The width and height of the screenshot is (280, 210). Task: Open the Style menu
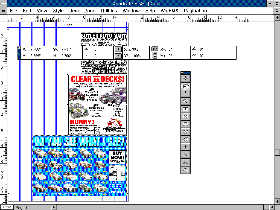tap(58, 11)
